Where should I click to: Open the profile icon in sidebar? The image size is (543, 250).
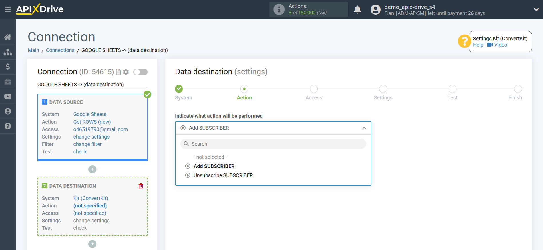(x=8, y=111)
